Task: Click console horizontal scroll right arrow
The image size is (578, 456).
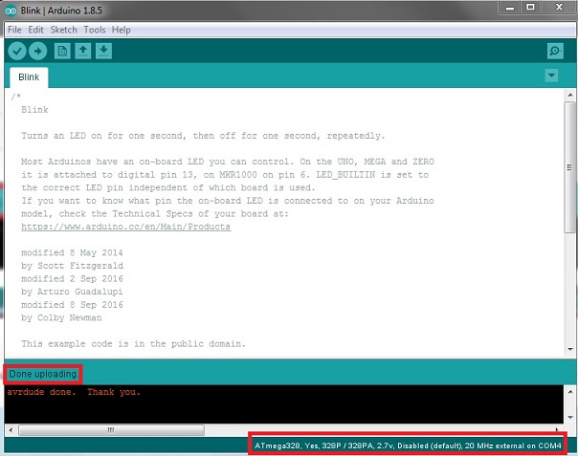Action: (557, 430)
